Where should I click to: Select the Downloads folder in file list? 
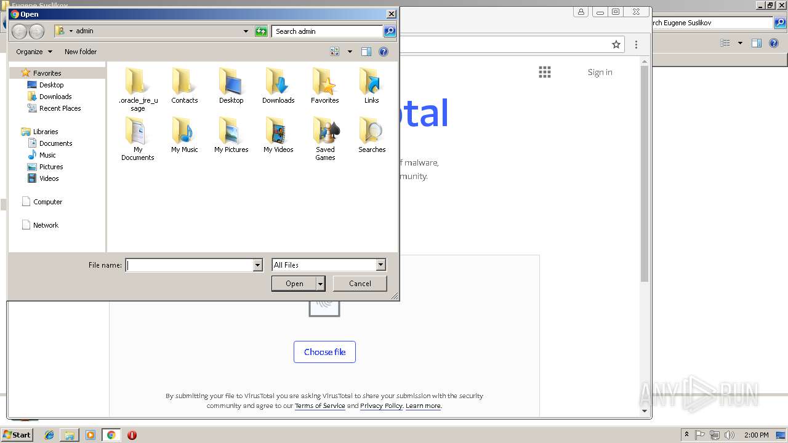tap(278, 86)
